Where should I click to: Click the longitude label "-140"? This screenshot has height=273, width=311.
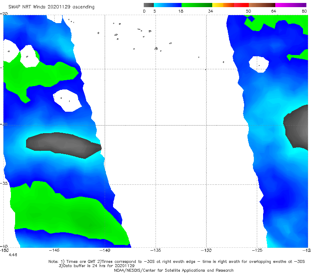tap(105, 250)
